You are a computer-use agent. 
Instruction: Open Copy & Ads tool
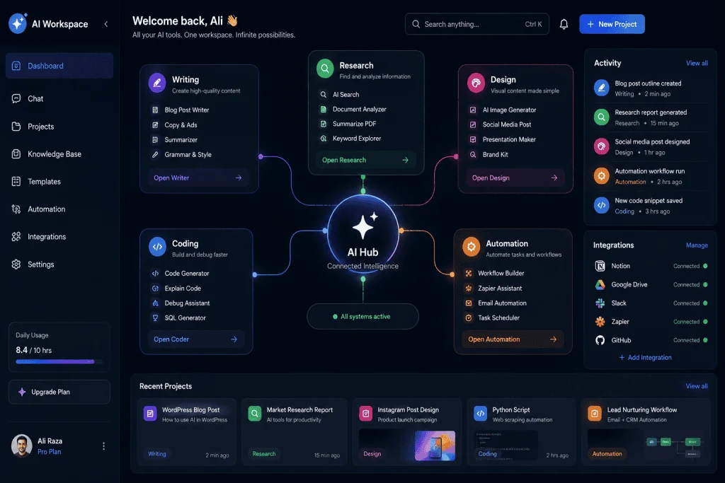[175, 124]
